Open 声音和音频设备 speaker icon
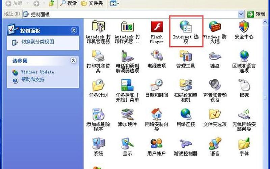The width and height of the screenshot is (270, 169). [x=215, y=85]
